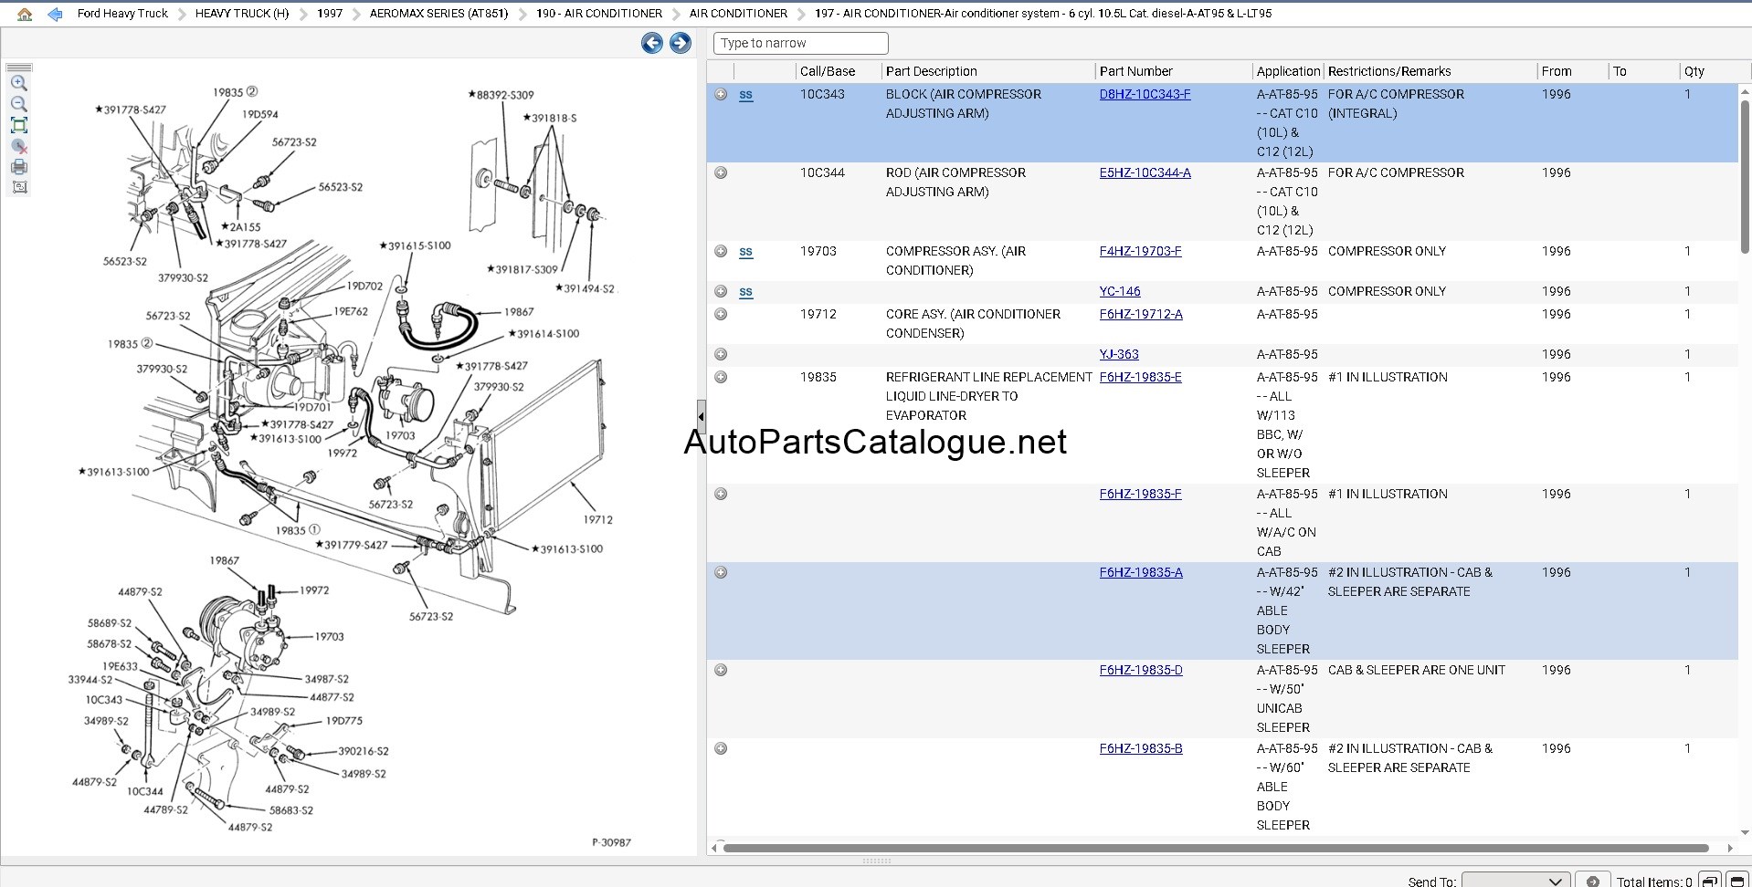Navigate to HEAVY TRUCK (H) breadcrumb
This screenshot has height=887, width=1752.
coord(241,14)
